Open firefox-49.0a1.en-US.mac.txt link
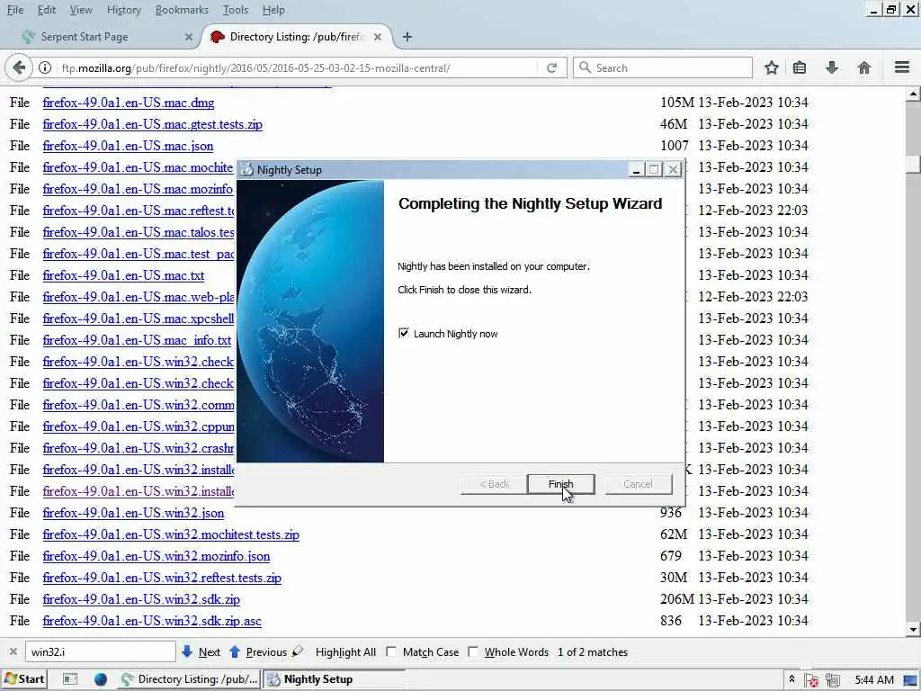The width and height of the screenshot is (921, 691). (x=123, y=275)
